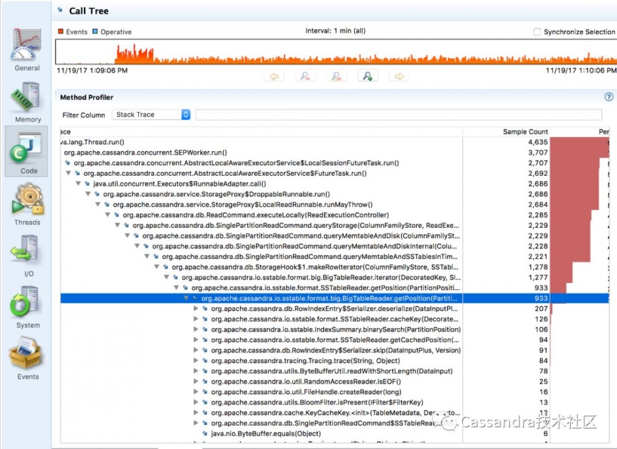The image size is (617, 449).
Task: Click the first disabled magnifier zoom button
Action: 305,76
